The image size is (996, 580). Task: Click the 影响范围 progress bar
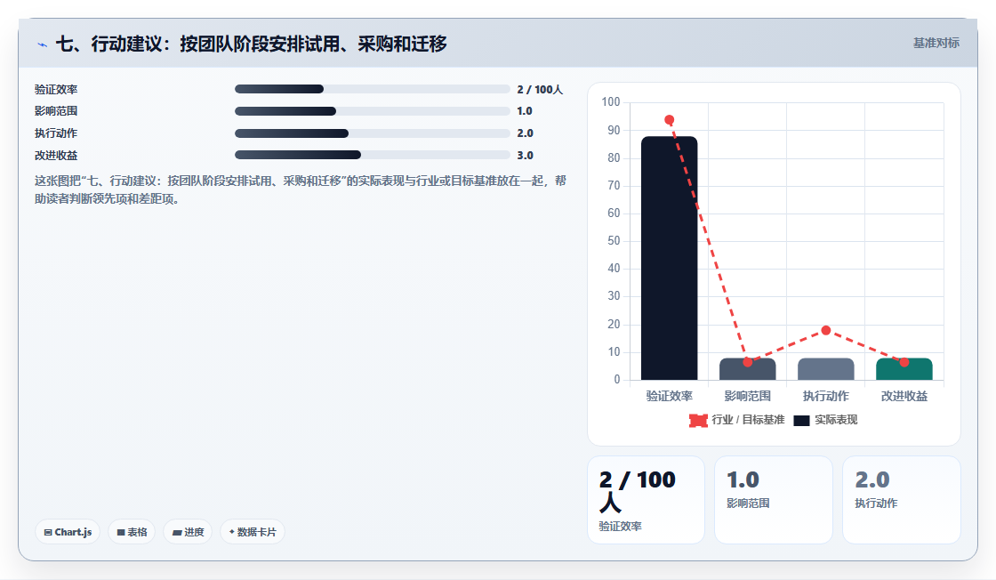[x=373, y=111]
